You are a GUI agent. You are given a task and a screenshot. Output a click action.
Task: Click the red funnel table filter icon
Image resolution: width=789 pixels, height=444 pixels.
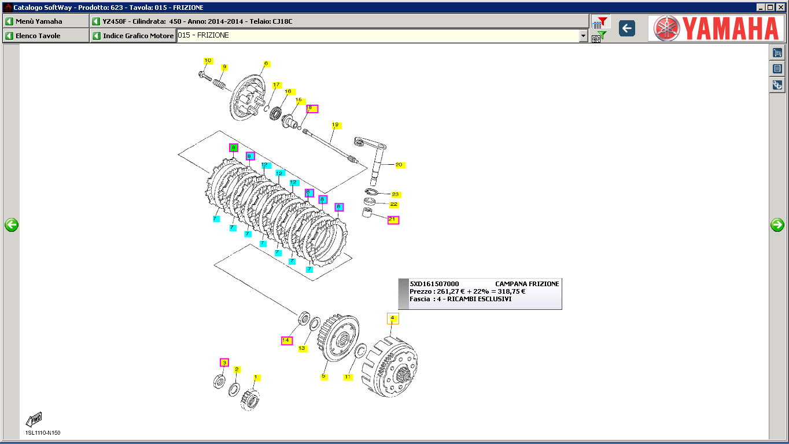[600, 23]
